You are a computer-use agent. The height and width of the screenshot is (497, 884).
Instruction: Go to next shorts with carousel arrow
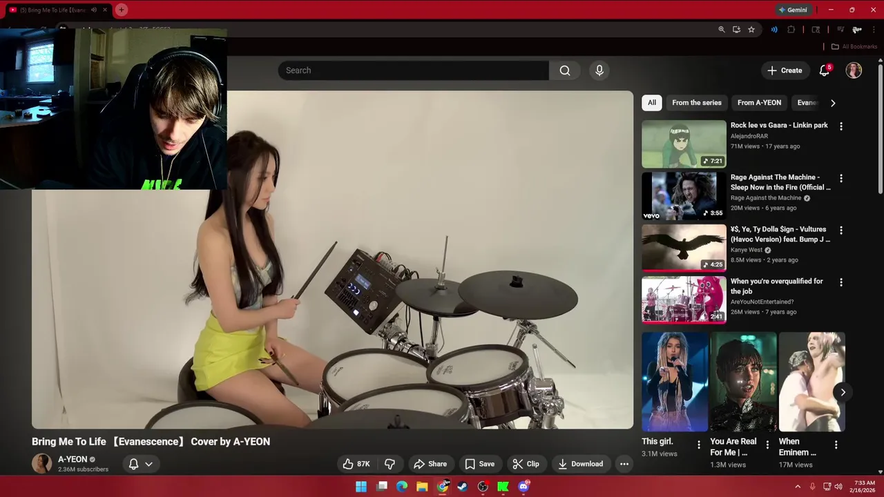[x=843, y=392]
